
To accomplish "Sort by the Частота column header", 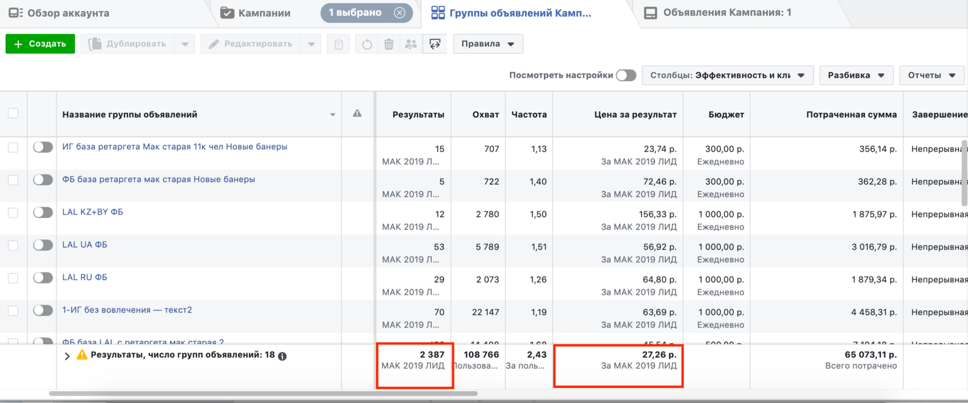I will coord(529,115).
